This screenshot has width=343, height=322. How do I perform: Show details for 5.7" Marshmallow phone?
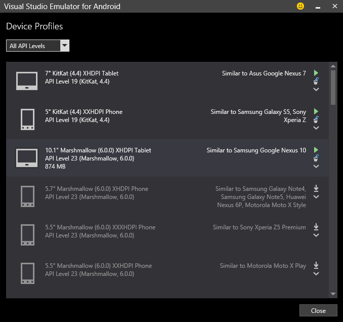click(x=316, y=196)
